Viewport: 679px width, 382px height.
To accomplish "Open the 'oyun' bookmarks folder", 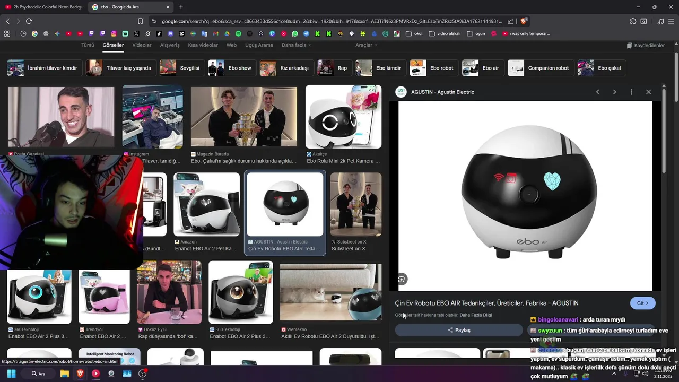I will coord(476,33).
